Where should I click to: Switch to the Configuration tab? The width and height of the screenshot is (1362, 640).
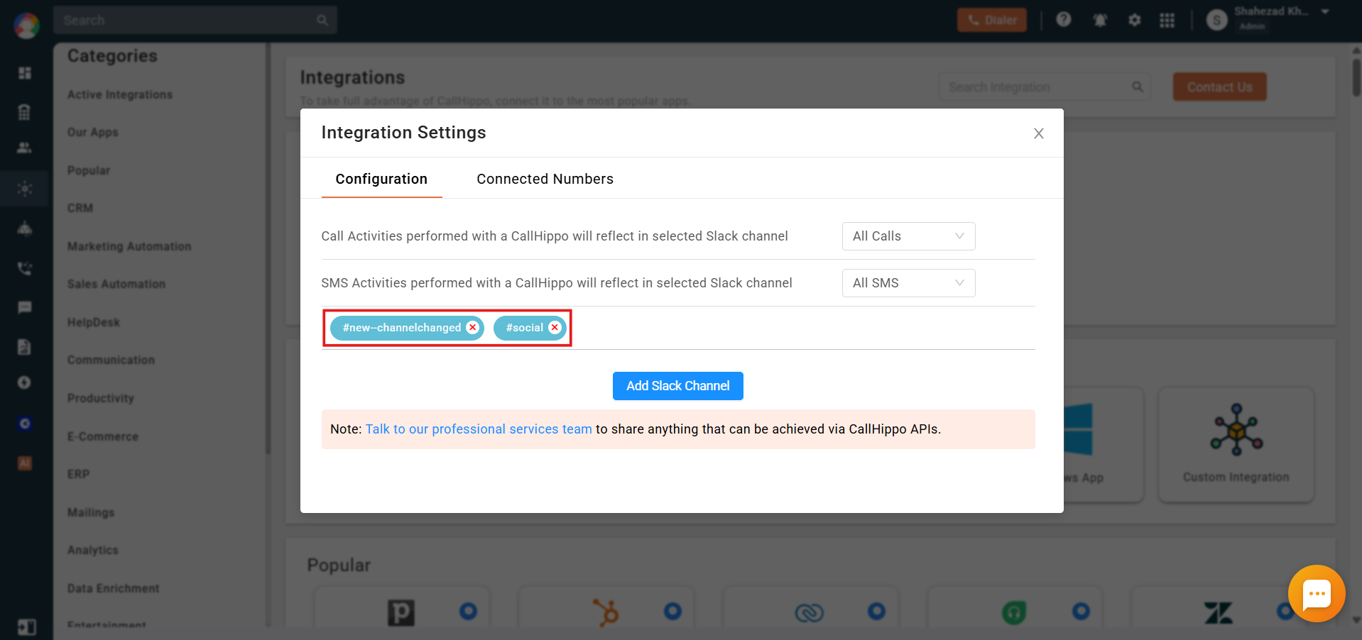point(381,179)
